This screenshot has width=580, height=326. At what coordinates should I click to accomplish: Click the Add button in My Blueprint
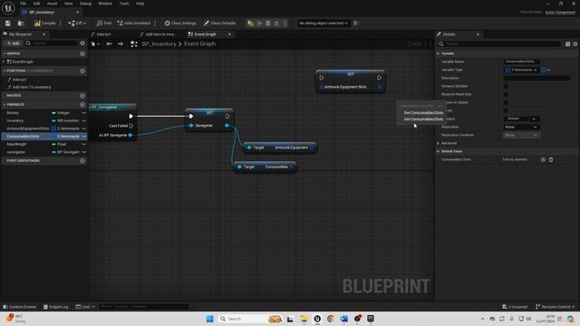[x=13, y=43]
